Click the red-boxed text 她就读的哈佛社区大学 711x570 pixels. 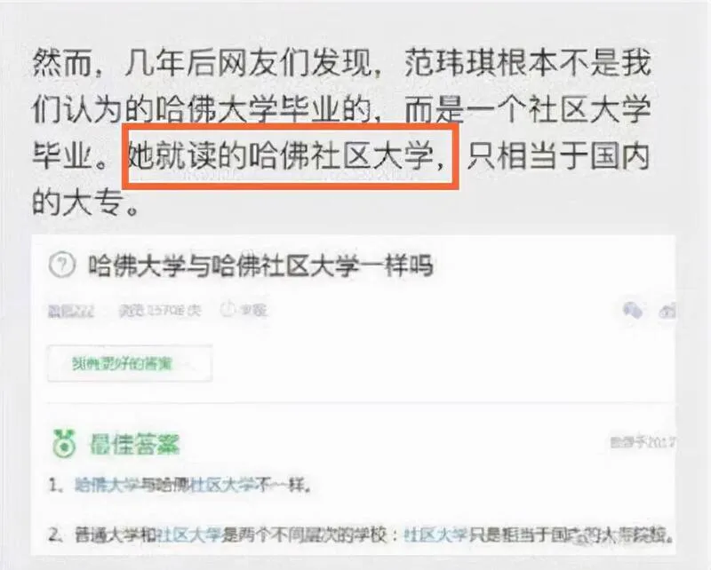tap(291, 156)
